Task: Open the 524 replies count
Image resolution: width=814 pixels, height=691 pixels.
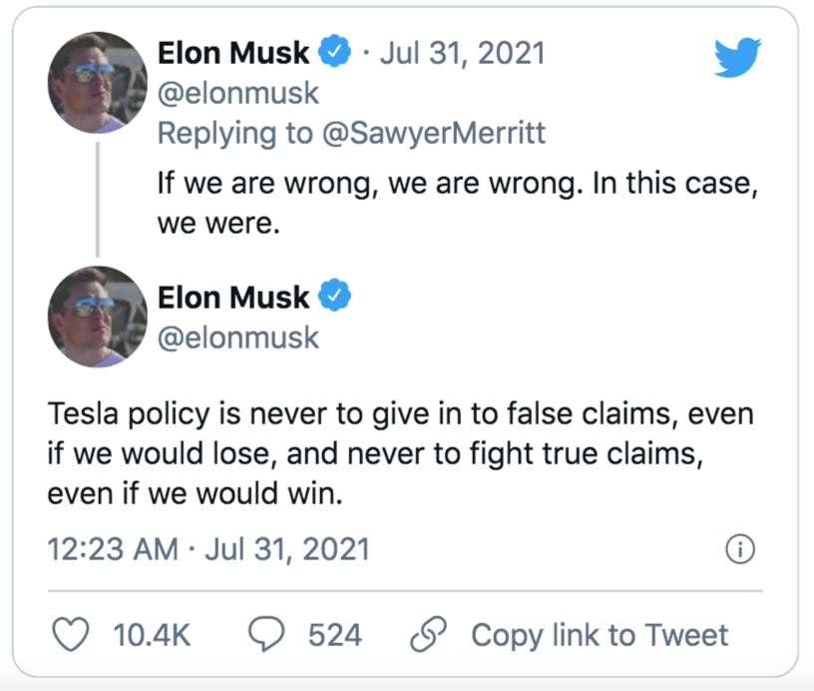Action: pos(334,635)
